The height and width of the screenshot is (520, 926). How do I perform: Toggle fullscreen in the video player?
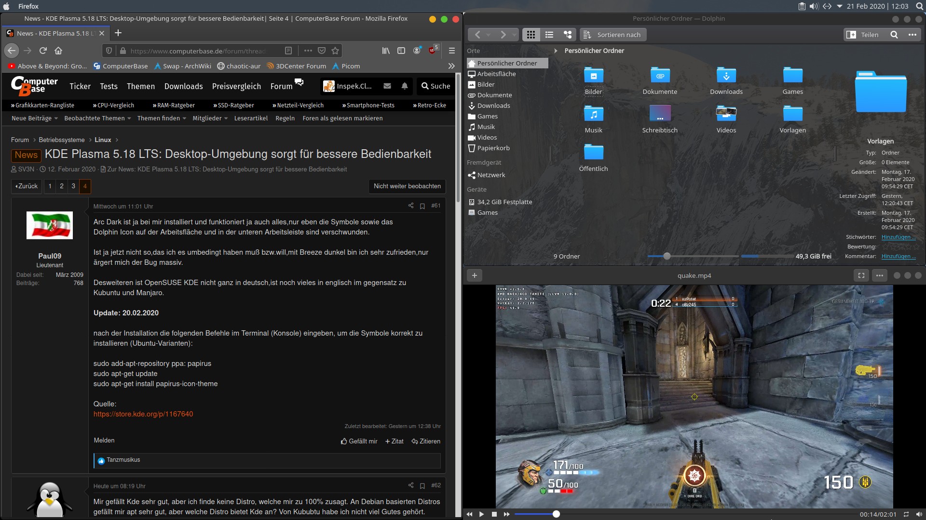(861, 275)
